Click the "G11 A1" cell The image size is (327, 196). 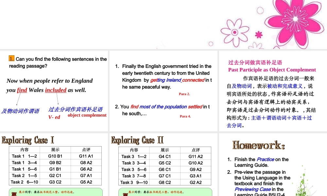[86, 156]
